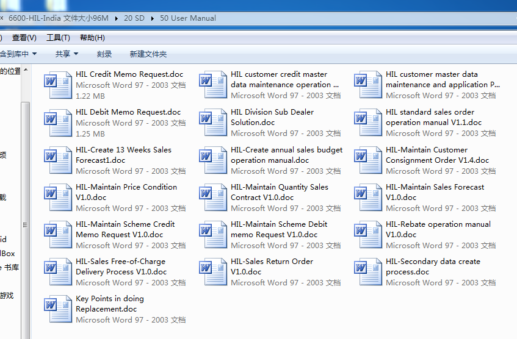Click file name HIL customer master data maintenance and application

coord(443,79)
